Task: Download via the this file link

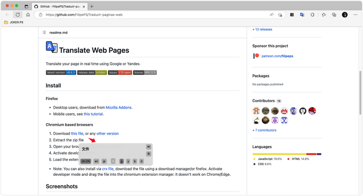Action: pyautogui.click(x=77, y=134)
